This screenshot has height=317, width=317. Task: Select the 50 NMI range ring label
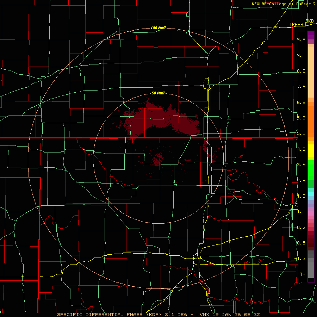click(x=158, y=93)
